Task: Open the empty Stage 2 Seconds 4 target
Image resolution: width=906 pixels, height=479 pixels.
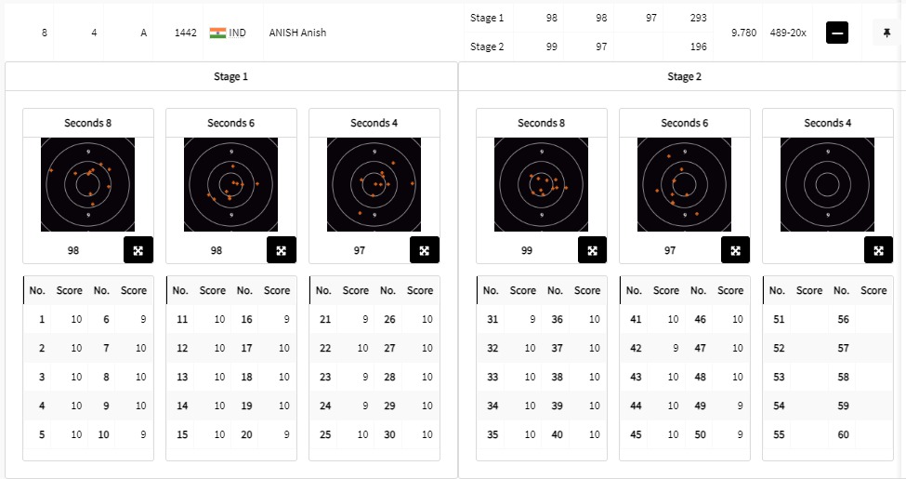Action: click(828, 184)
